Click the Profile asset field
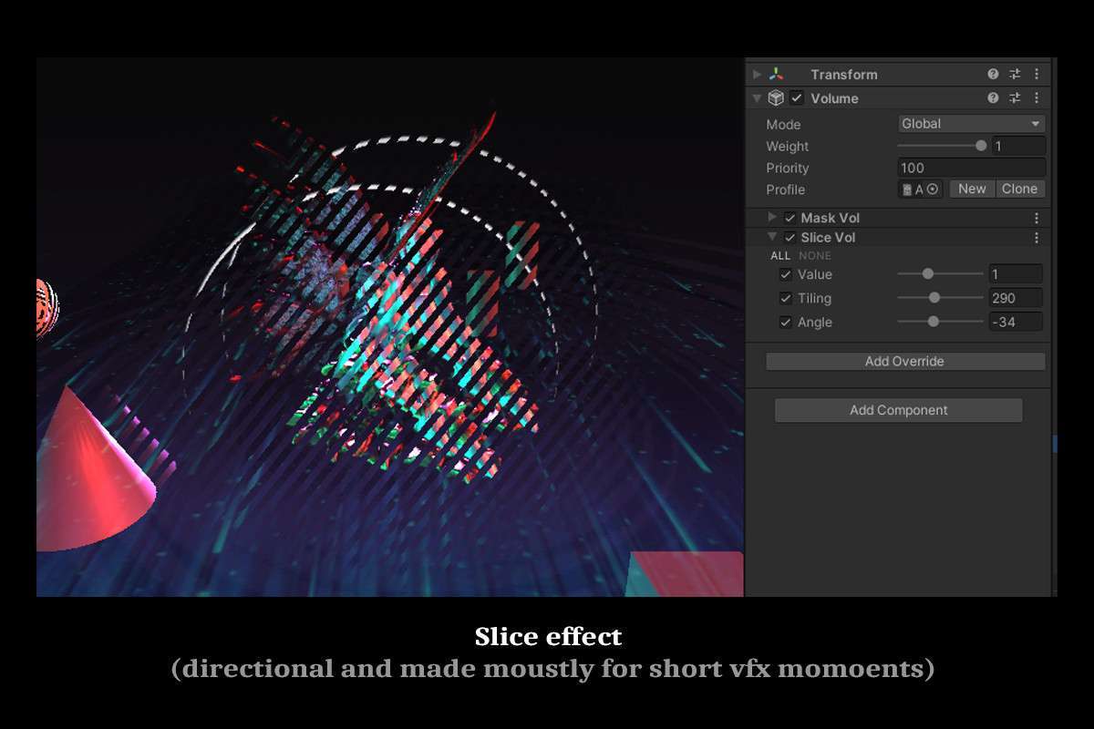1094x729 pixels. click(x=921, y=190)
